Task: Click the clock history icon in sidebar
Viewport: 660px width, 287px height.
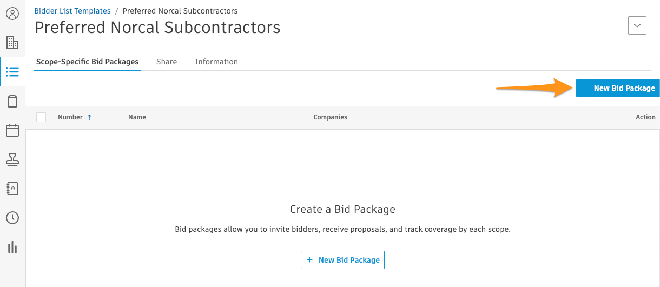Action: [x=12, y=218]
